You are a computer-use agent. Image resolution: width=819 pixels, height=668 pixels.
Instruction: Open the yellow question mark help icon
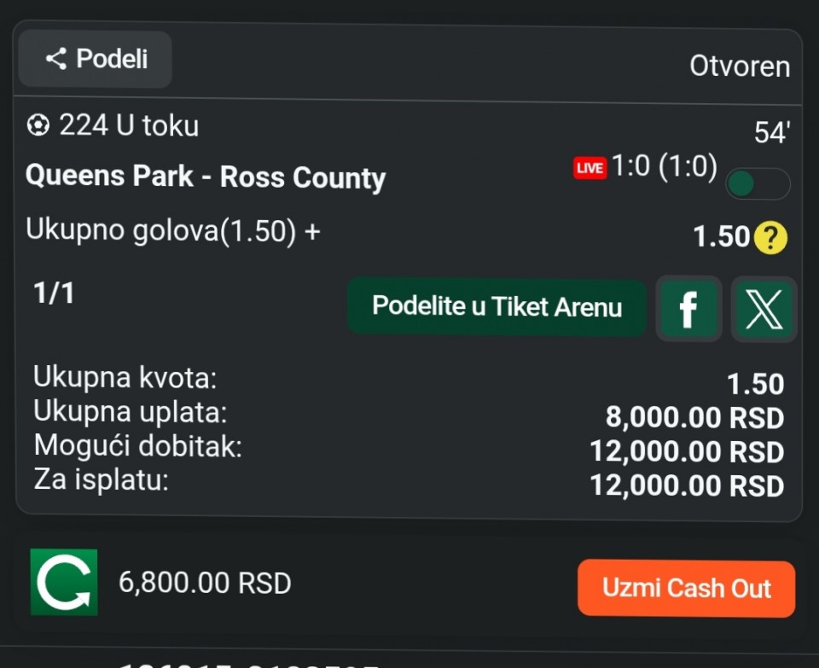click(770, 237)
